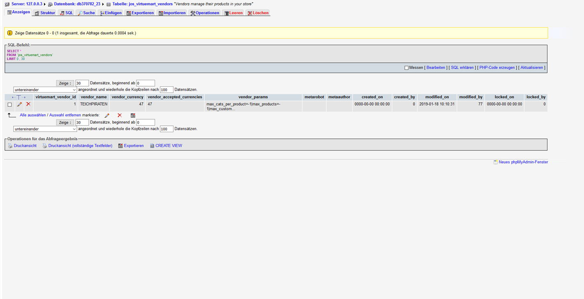Click the '2019-01-18 10:10:31' modified_on cell

coord(437,106)
